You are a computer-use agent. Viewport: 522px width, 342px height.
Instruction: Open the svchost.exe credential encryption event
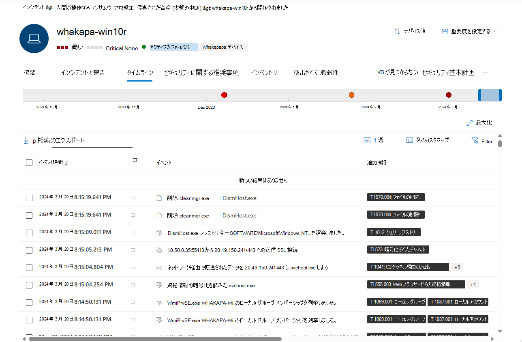[211, 285]
